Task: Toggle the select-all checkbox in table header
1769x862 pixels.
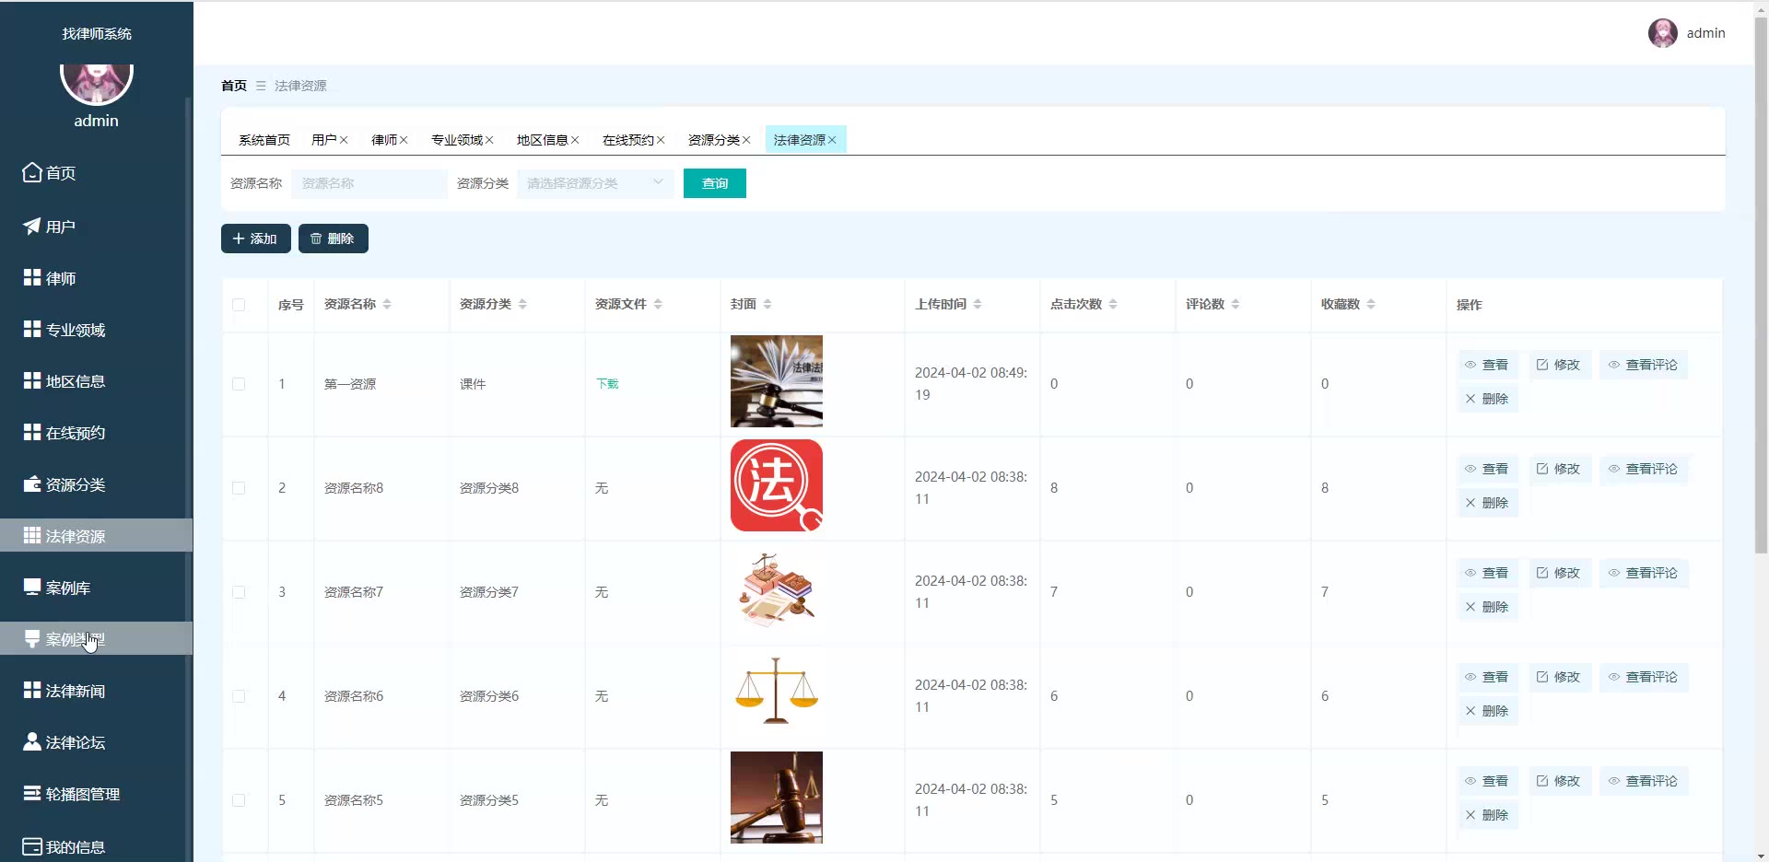Action: tap(239, 305)
